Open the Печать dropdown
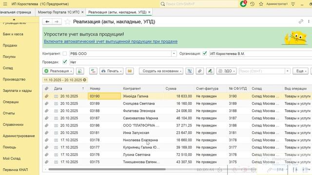This screenshot has width=312, height=175. [x=112, y=71]
